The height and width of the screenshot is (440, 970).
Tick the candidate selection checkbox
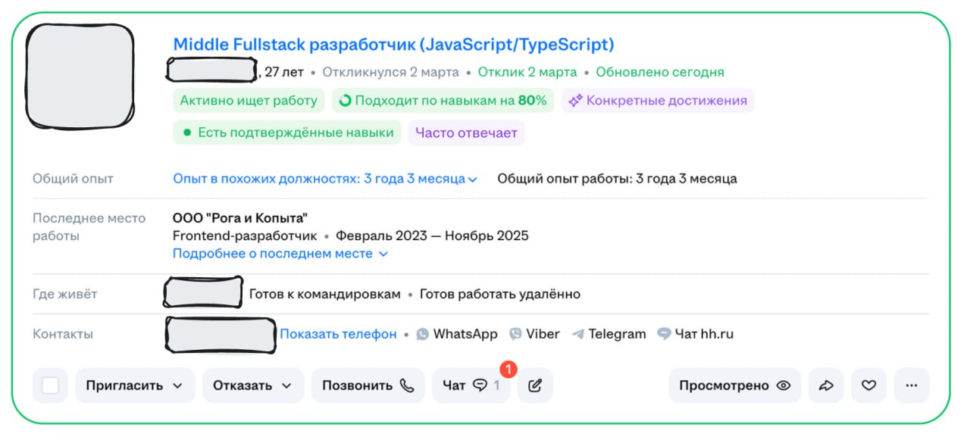coord(50,385)
